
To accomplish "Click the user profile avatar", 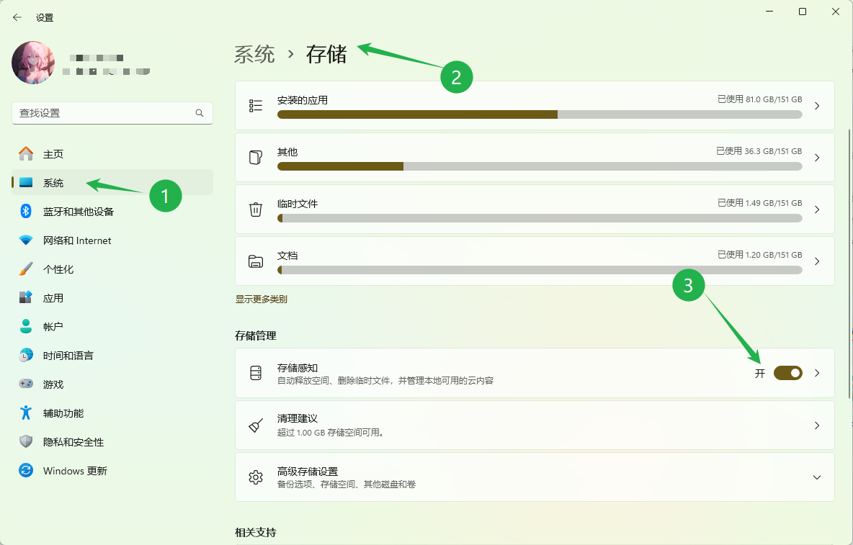I will tap(33, 63).
